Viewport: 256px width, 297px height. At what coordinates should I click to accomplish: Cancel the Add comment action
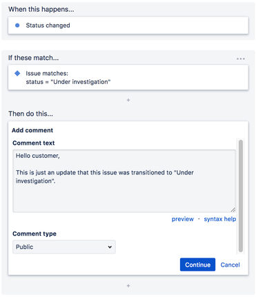(x=230, y=265)
